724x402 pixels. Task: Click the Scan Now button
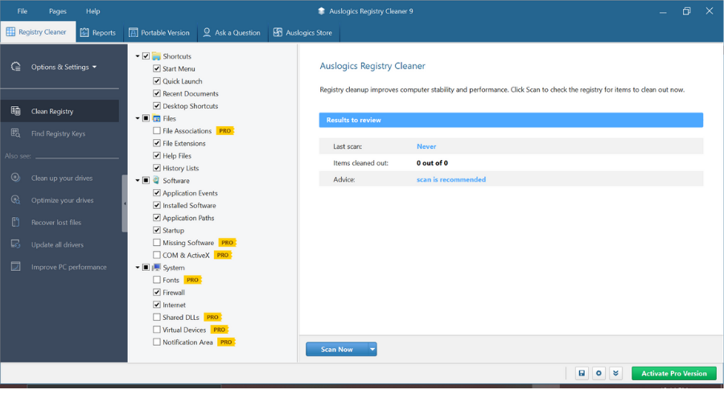click(336, 350)
